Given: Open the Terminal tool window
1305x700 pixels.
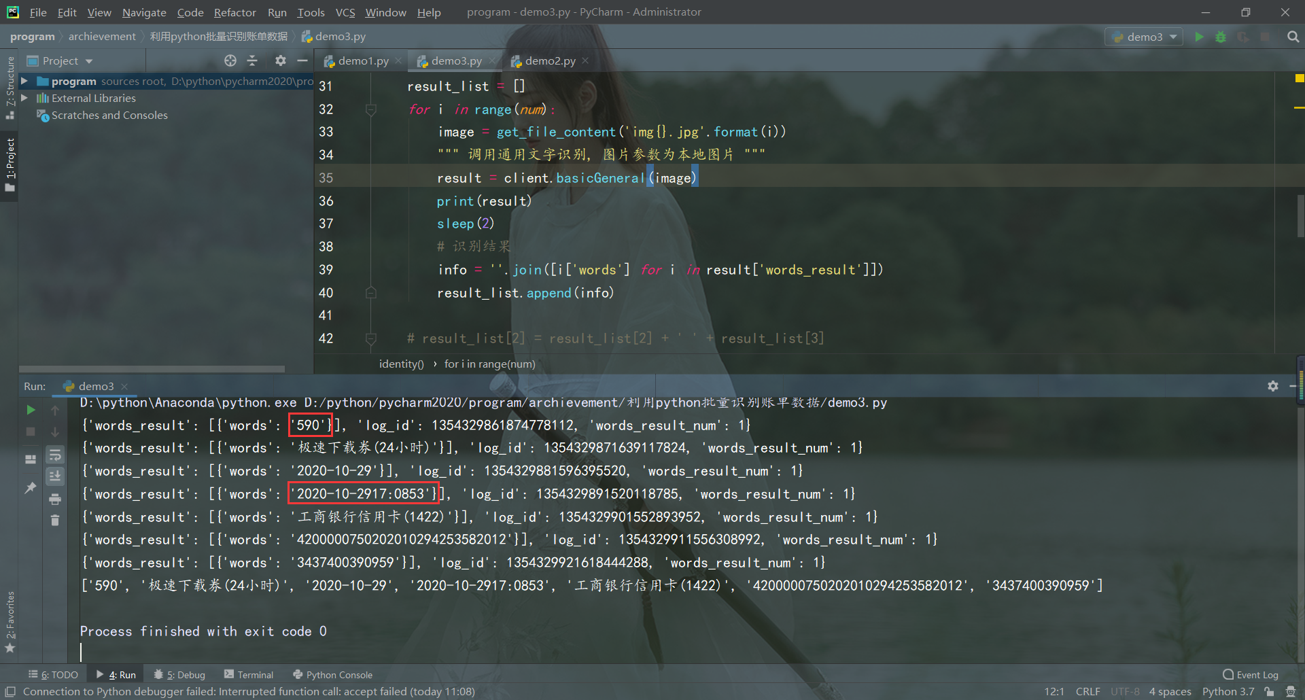Looking at the screenshot, I should point(249,675).
